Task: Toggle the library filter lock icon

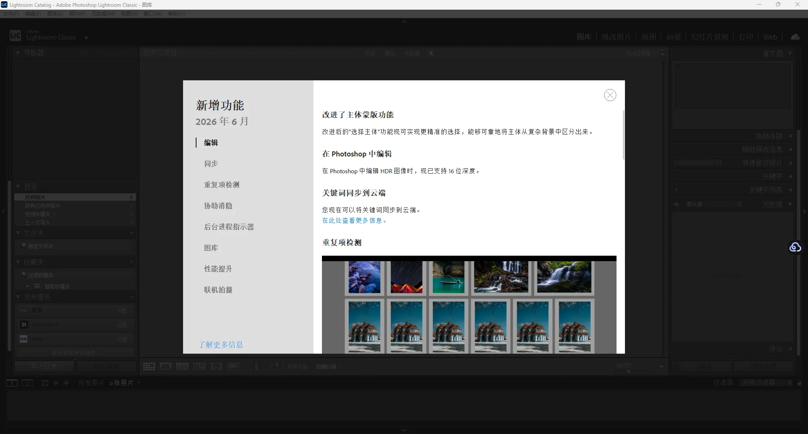Action: 663,53
